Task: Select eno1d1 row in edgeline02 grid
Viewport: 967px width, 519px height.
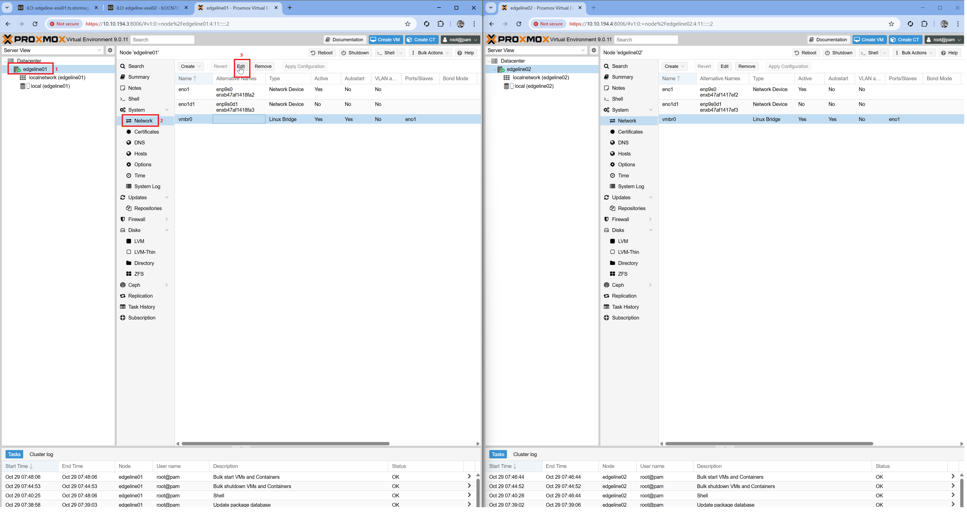Action: coord(811,107)
